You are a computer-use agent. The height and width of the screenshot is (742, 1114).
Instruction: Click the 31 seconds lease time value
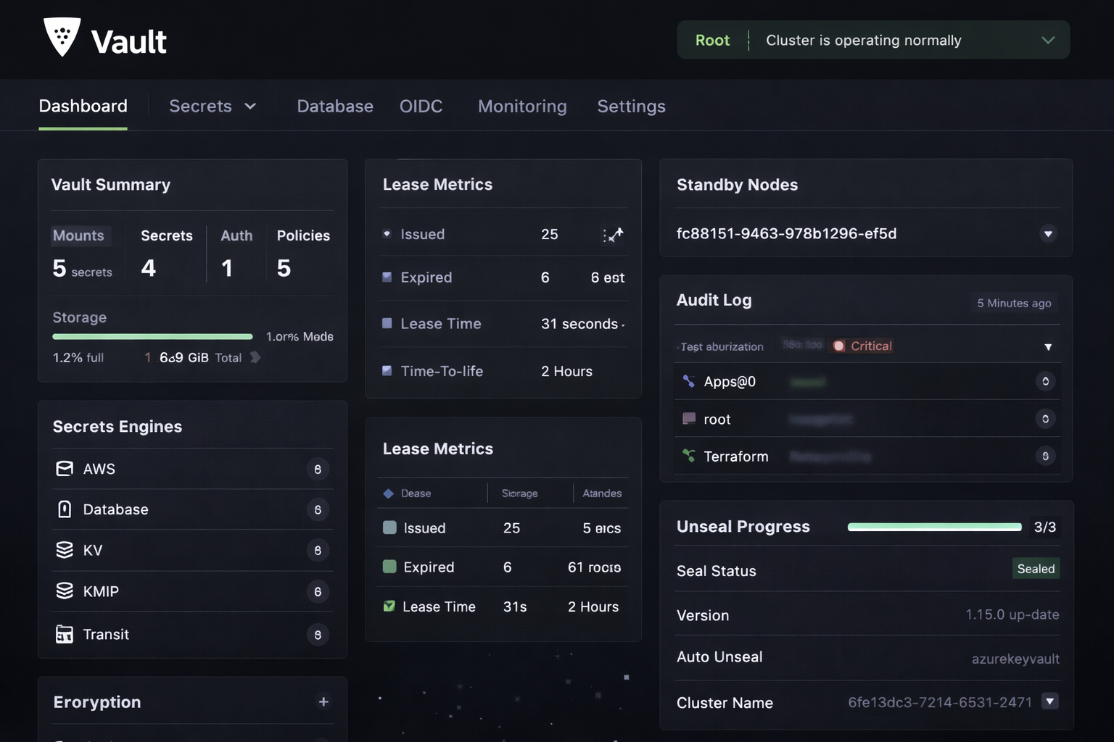point(579,324)
